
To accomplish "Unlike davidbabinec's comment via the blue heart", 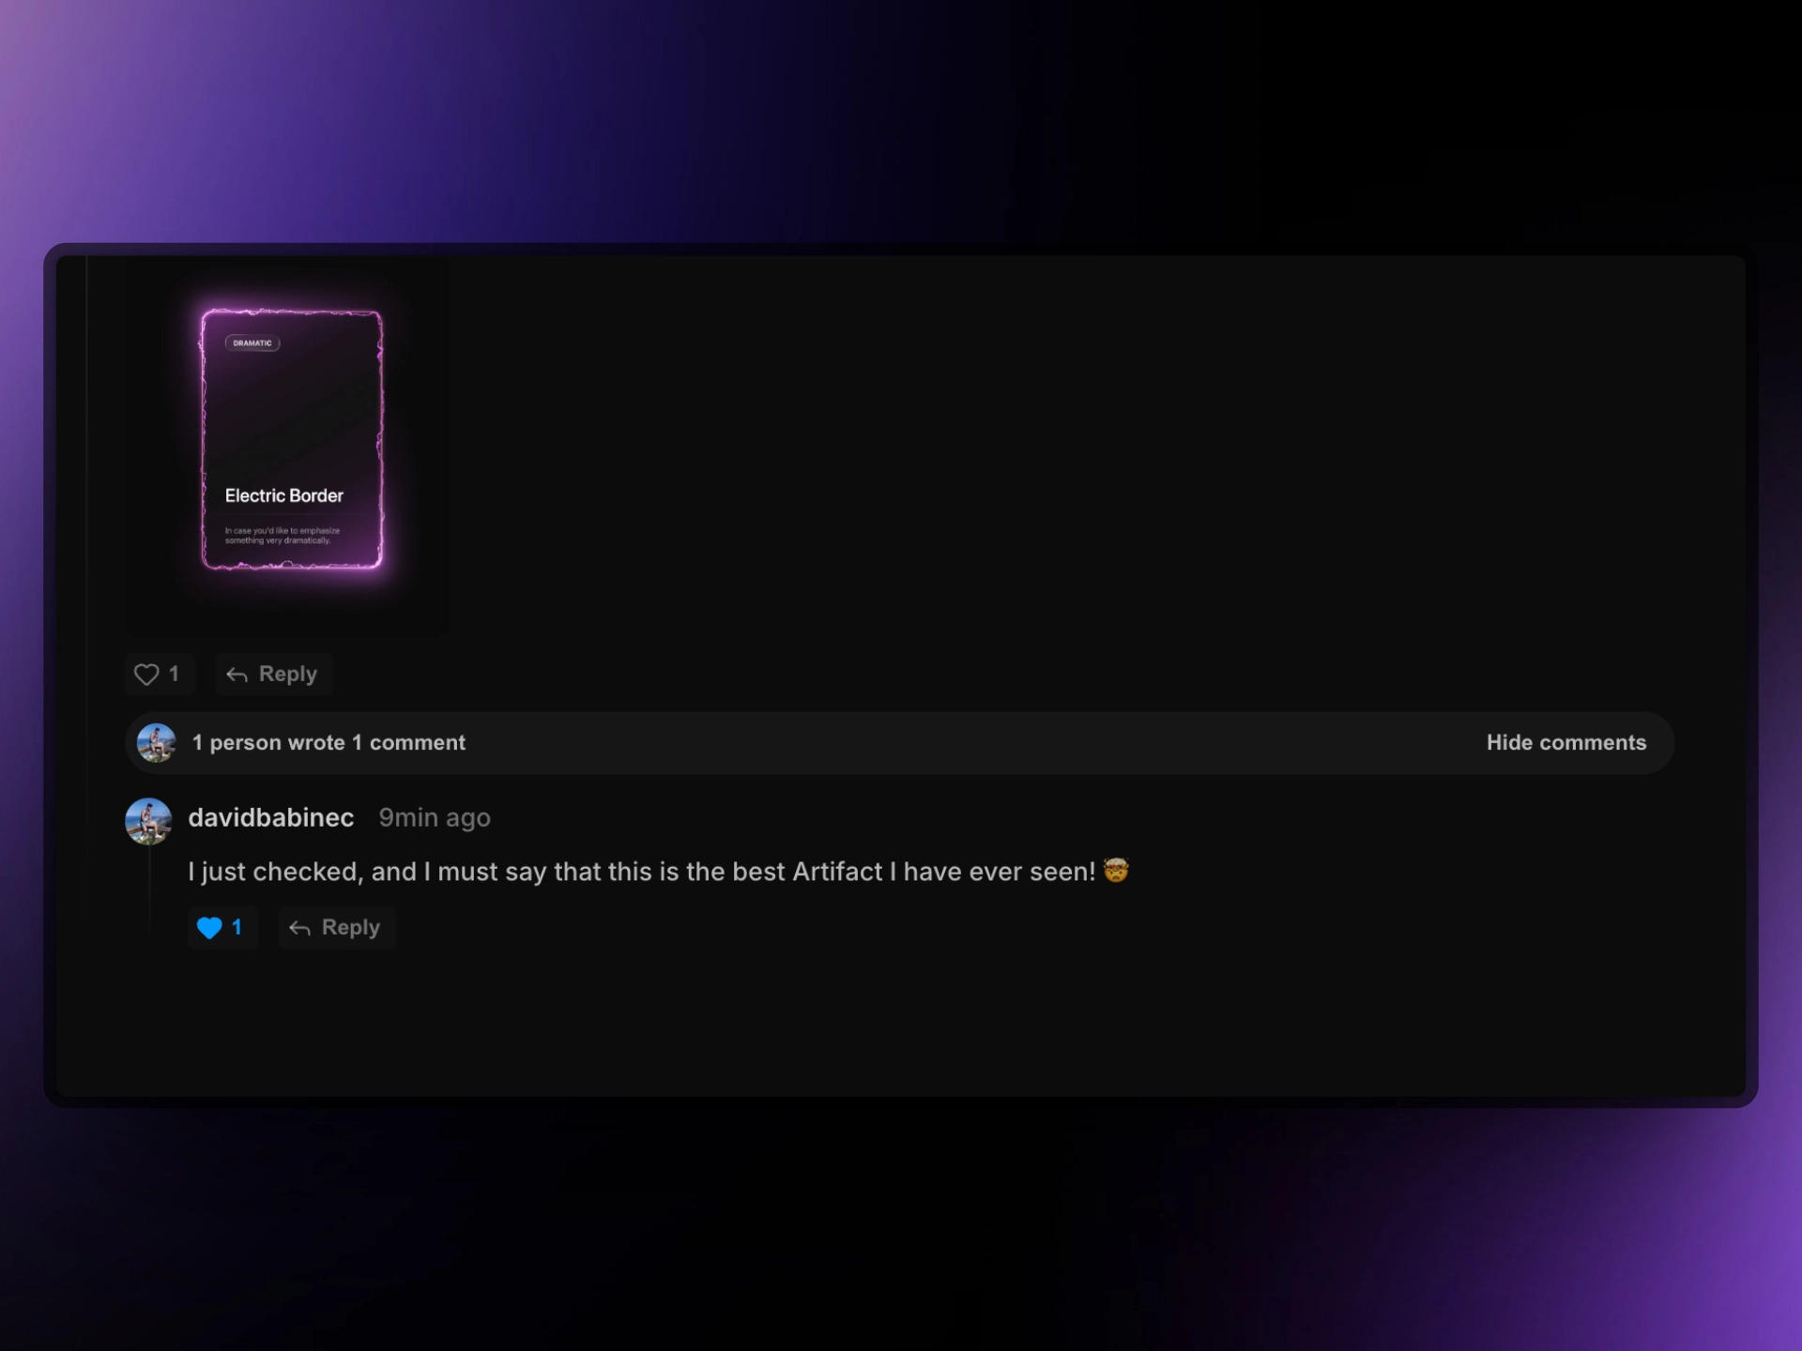I will (x=209, y=928).
